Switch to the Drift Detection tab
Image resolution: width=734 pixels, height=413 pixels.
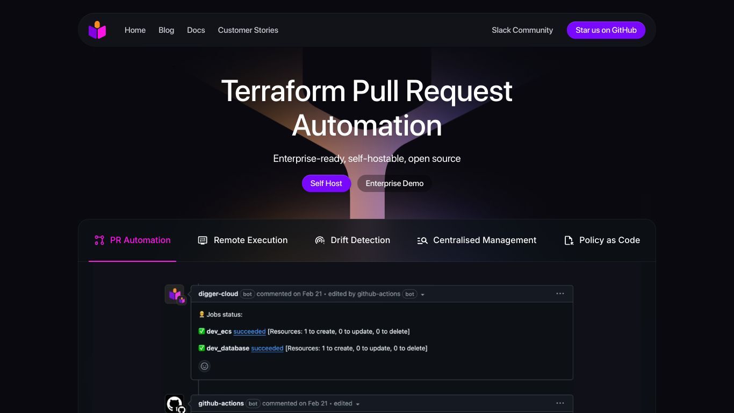click(352, 240)
